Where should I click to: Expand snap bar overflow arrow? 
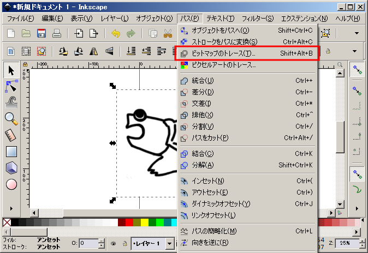click(x=357, y=208)
